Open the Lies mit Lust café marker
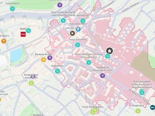Screen dimensions: 155x116 point(73,33)
